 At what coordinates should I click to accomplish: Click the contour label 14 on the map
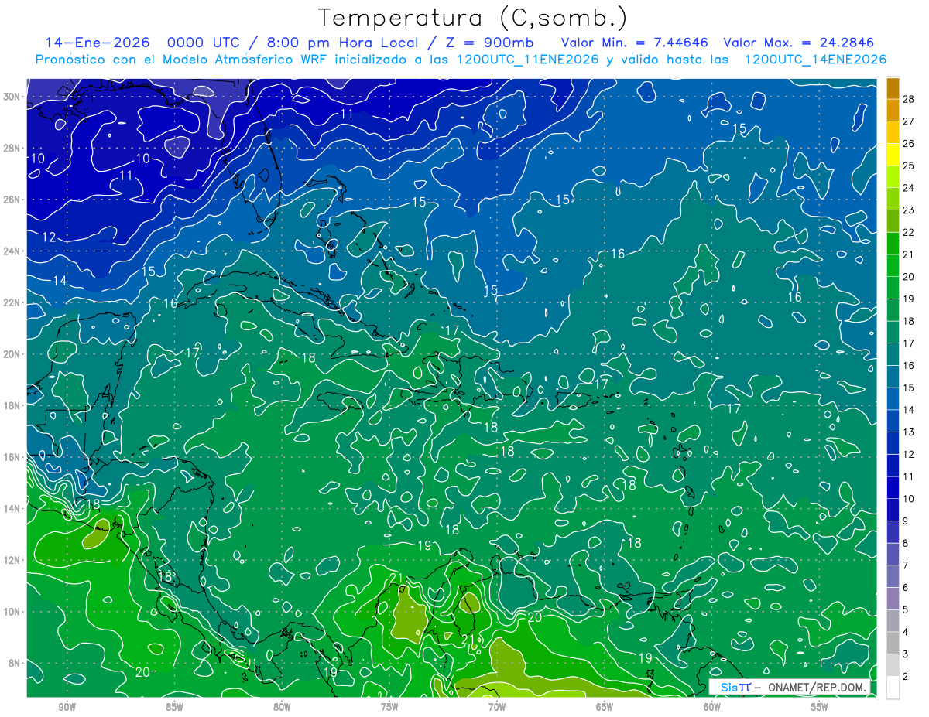click(60, 281)
